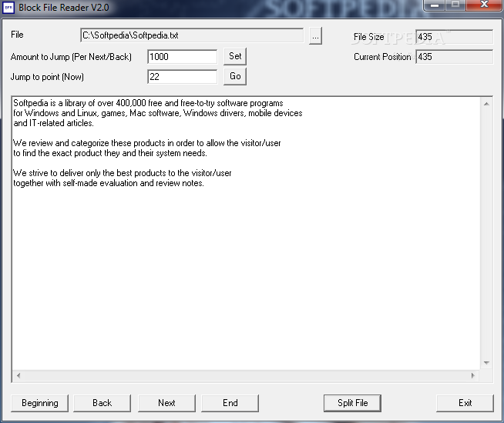Click the line 'to find the exact product'
Screen dimensions: 504x423
(110, 153)
